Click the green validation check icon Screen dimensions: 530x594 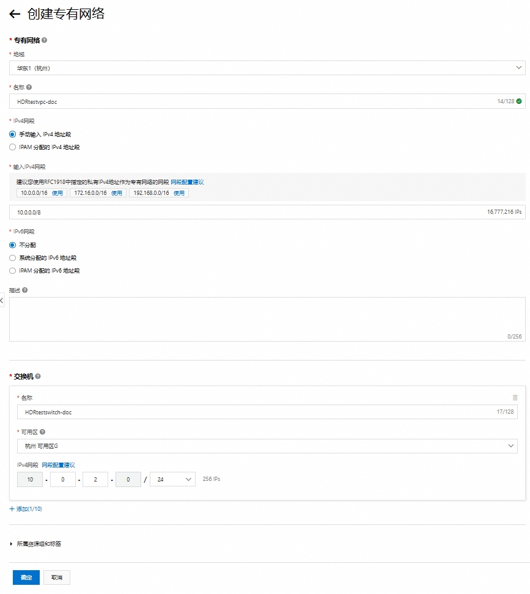click(x=519, y=101)
